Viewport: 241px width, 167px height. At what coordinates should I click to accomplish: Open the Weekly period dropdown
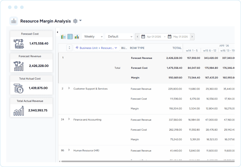point(93,37)
